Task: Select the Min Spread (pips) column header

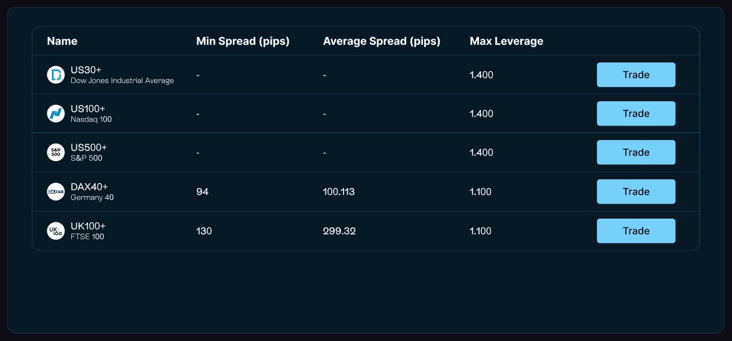Action: 243,41
